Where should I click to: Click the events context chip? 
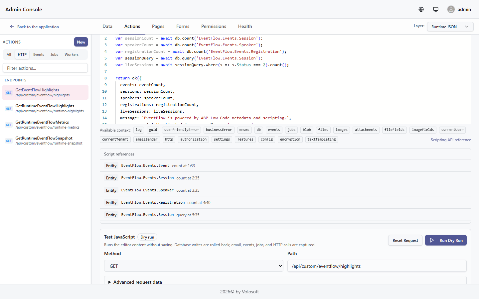tap(274, 130)
